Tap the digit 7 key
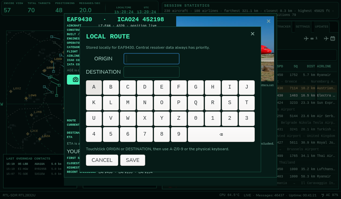Screen dimensions: 341x199 tap(145, 134)
